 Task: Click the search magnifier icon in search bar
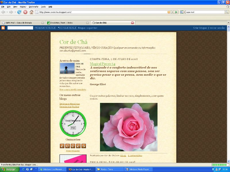click(x=227, y=12)
